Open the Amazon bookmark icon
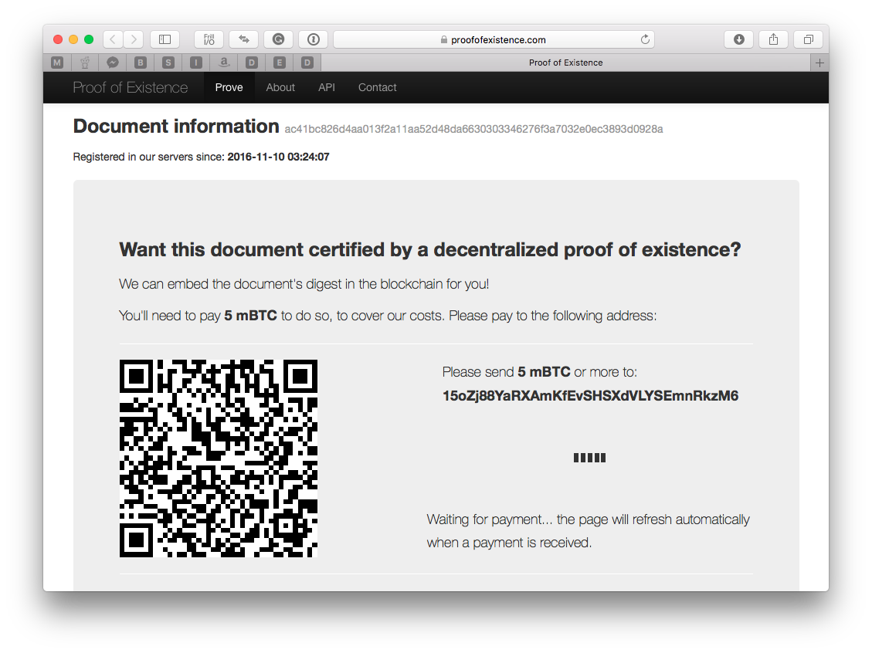872x653 pixels. tap(223, 62)
